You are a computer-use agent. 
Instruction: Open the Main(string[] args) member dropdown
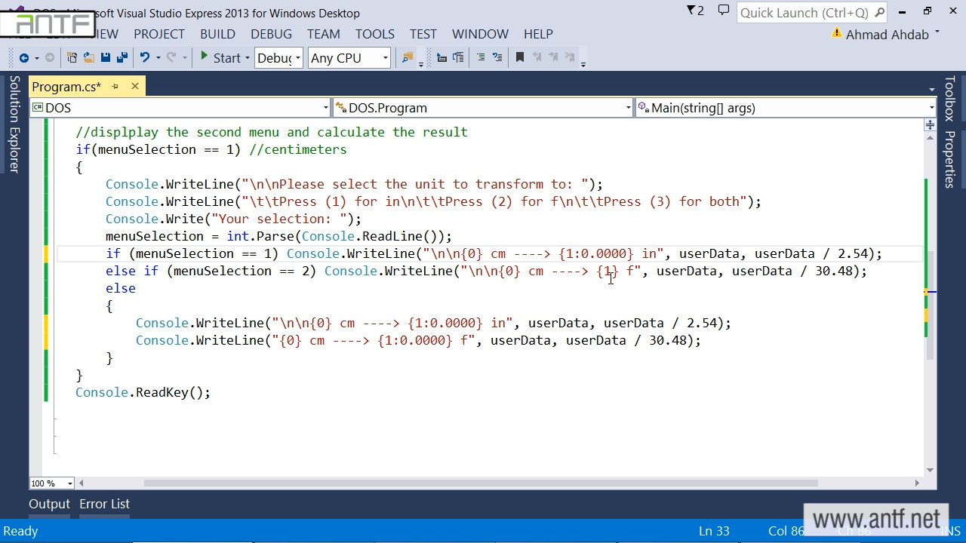coord(785,108)
